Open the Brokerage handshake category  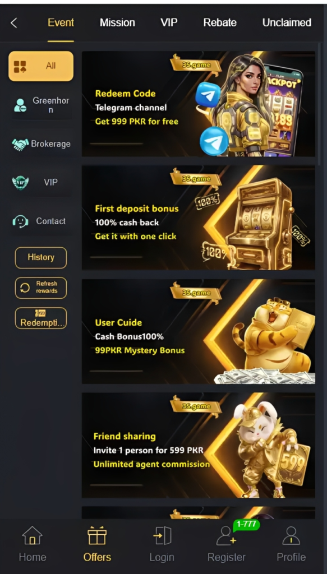click(41, 144)
